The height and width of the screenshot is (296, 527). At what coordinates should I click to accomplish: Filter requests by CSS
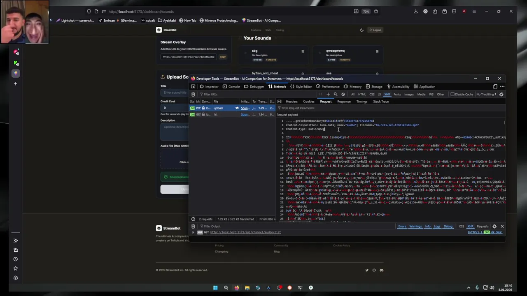click(x=372, y=95)
